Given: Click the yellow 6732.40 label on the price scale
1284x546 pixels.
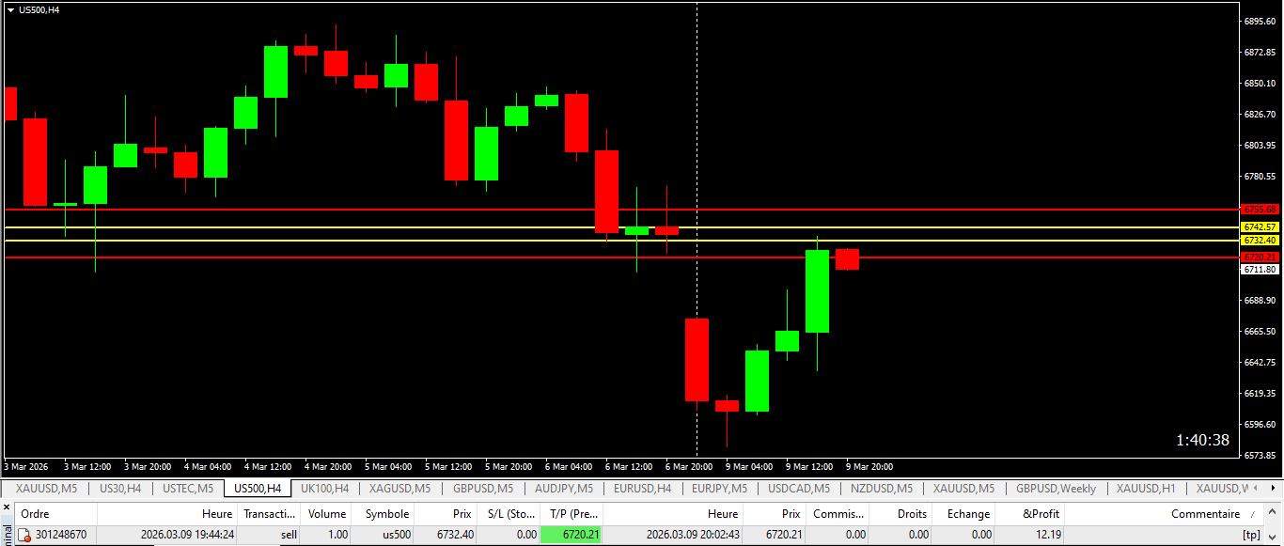Looking at the screenshot, I should 1260,240.
